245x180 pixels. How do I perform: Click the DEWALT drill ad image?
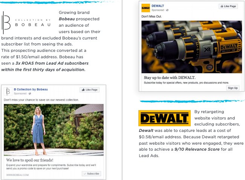tap(191, 47)
